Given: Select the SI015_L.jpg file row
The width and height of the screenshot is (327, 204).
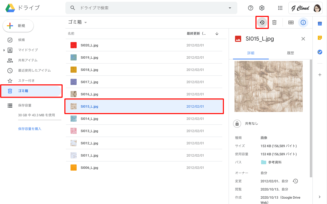Looking at the screenshot, I should 144,106.
